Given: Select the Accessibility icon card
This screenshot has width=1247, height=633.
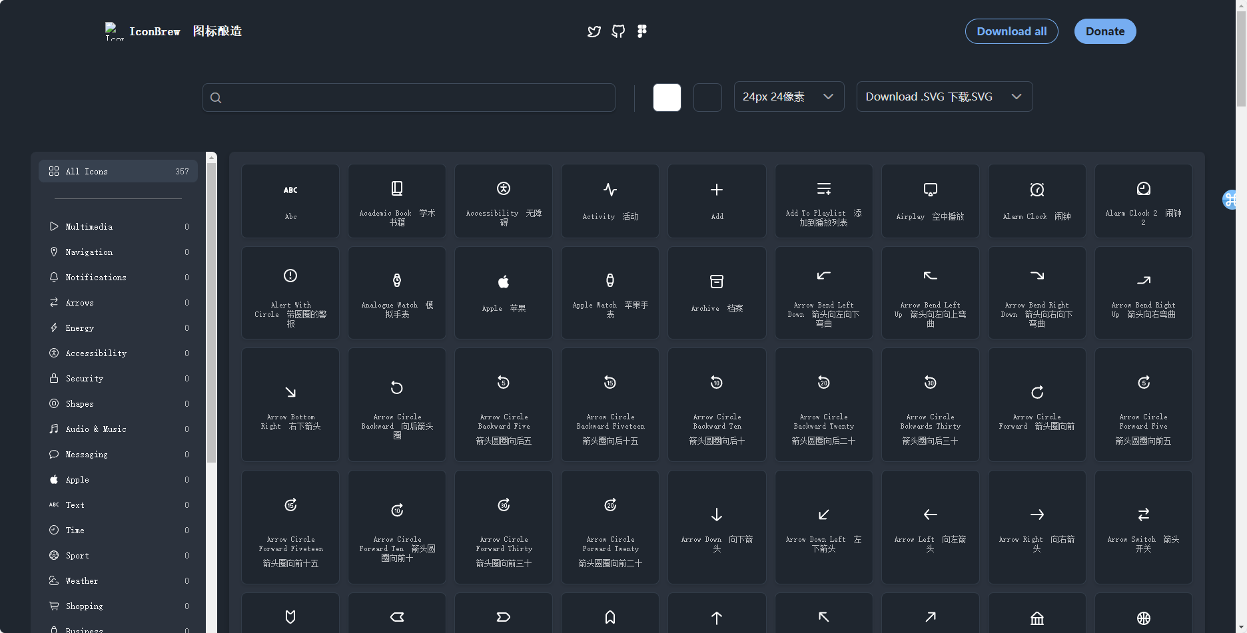Looking at the screenshot, I should coord(504,201).
